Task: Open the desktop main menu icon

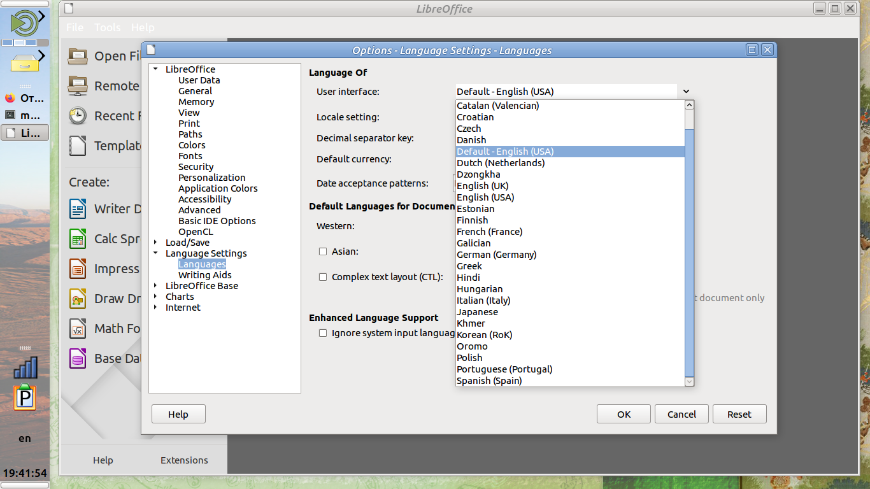Action: click(24, 23)
